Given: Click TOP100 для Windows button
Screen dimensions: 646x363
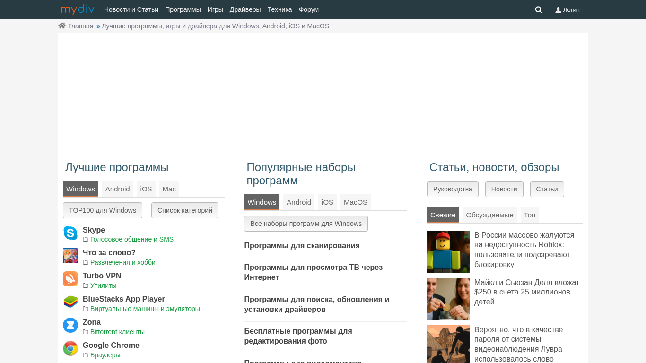Looking at the screenshot, I should click(103, 210).
